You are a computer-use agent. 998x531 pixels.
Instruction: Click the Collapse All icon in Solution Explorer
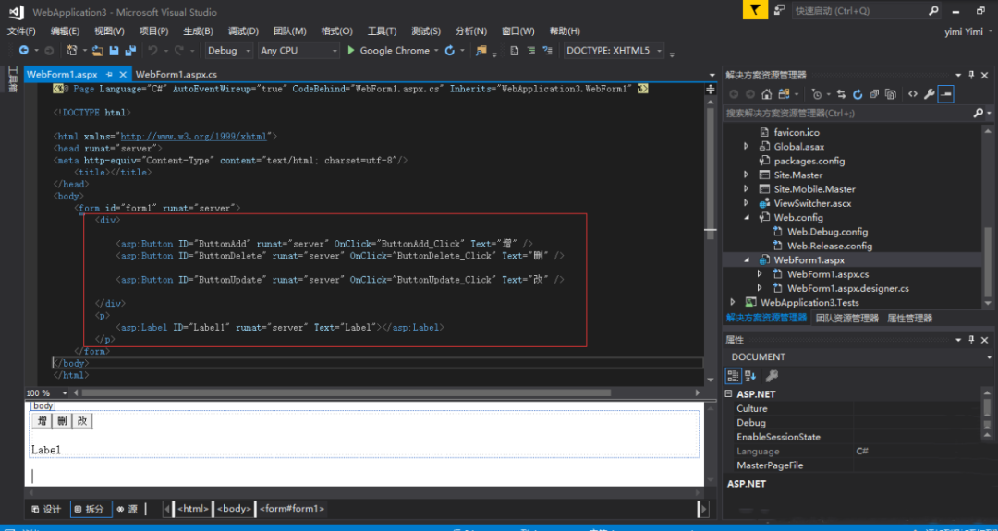coord(873,94)
